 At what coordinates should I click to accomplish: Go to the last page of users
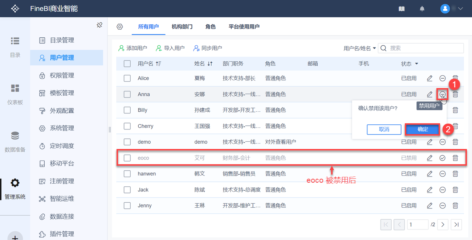click(x=456, y=225)
